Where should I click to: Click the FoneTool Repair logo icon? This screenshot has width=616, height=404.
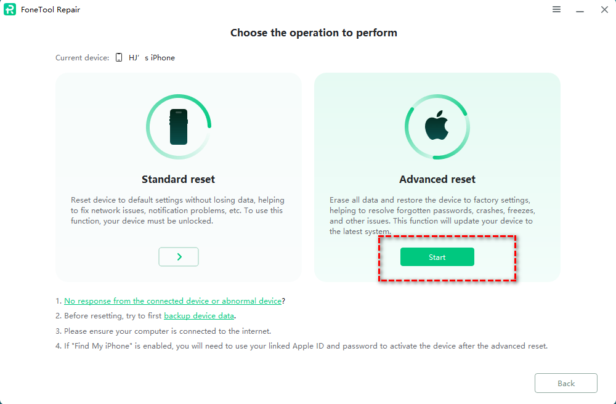(x=9, y=10)
